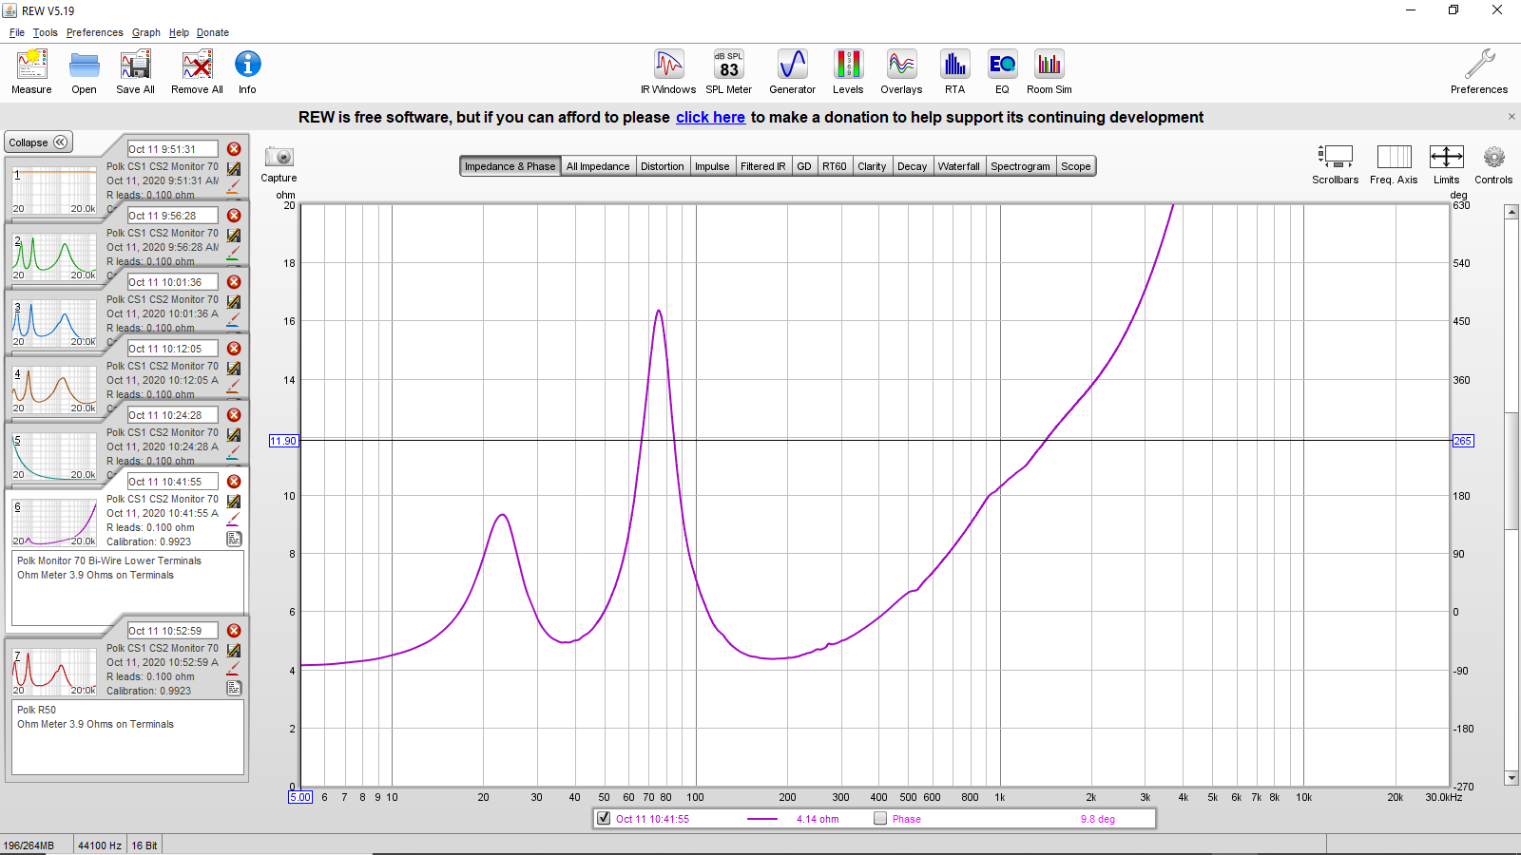
Task: Open the Overlays window
Action: 901,65
